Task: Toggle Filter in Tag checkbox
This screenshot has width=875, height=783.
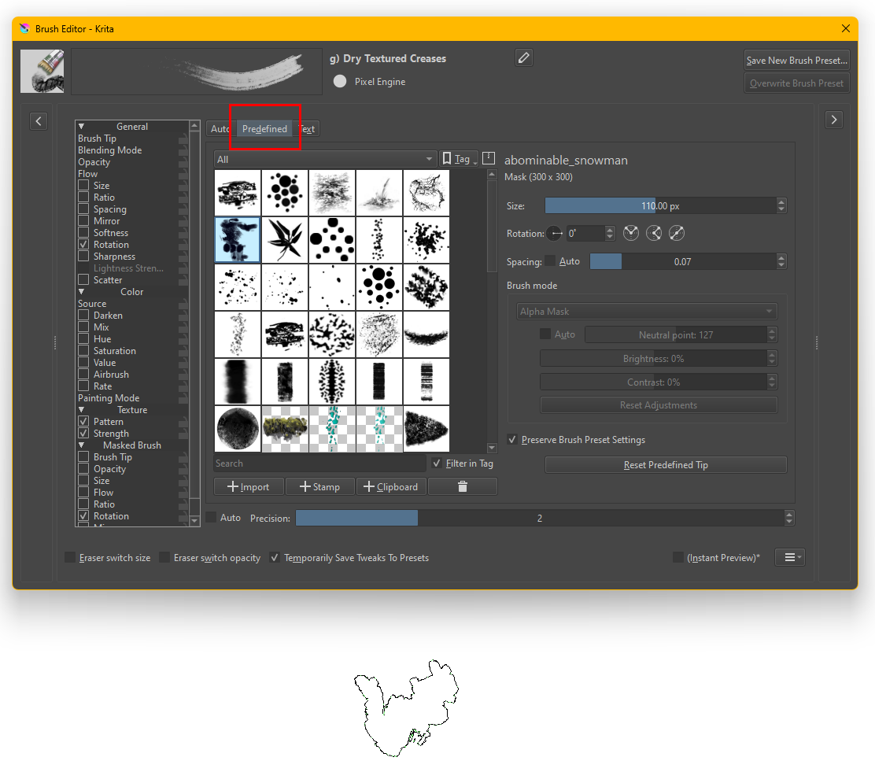Action: pyautogui.click(x=437, y=463)
